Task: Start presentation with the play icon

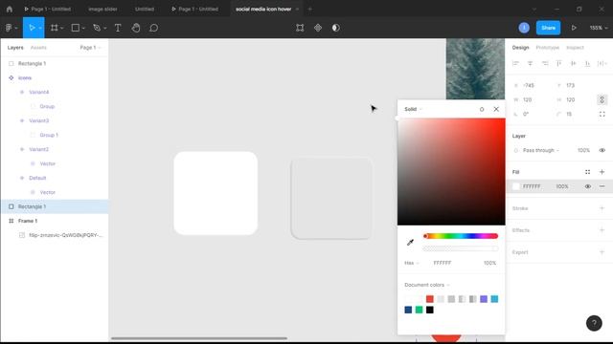Action: [x=574, y=28]
